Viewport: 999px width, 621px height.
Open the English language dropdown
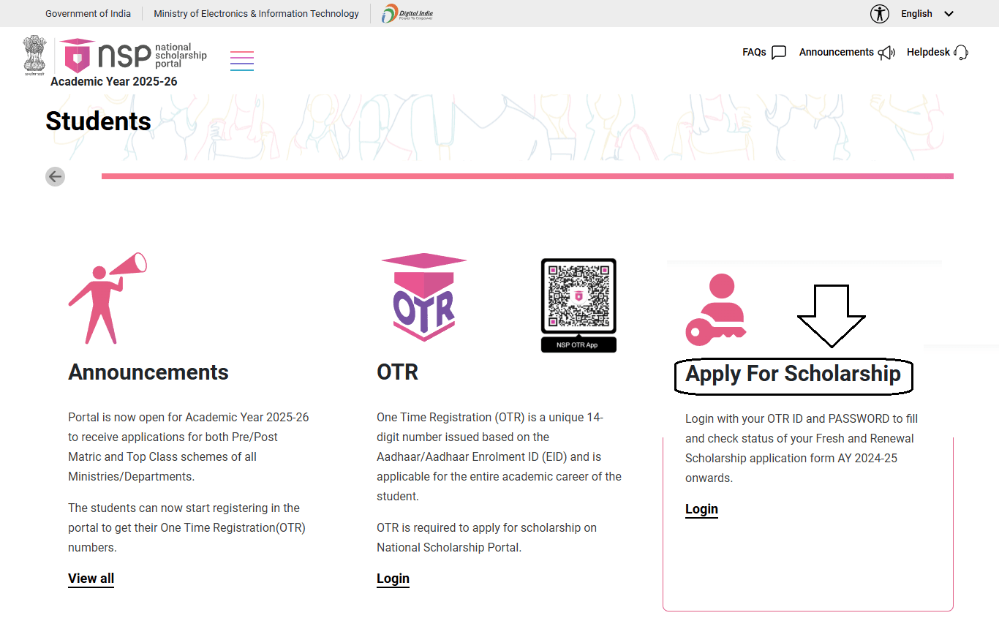(927, 14)
